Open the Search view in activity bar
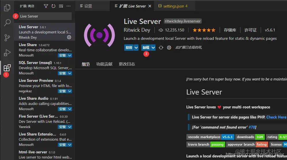The width and height of the screenshot is (287, 160). click(x=7, y=23)
